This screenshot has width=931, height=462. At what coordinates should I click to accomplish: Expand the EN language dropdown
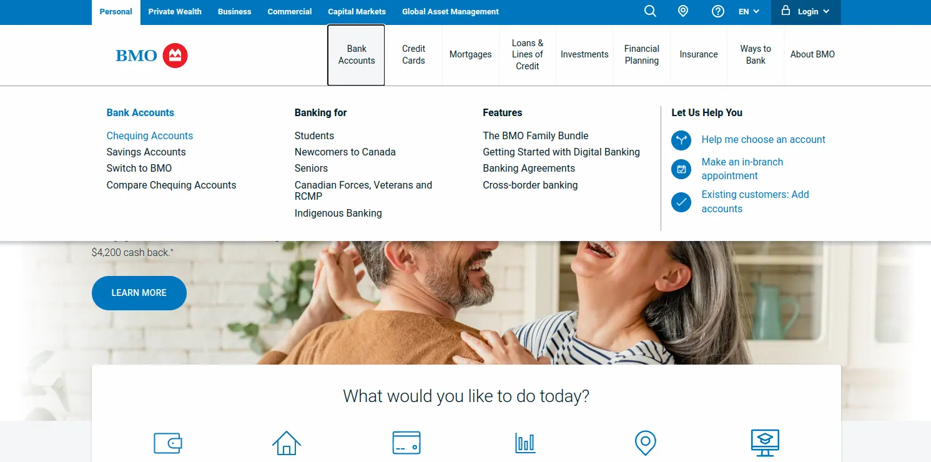(x=749, y=11)
